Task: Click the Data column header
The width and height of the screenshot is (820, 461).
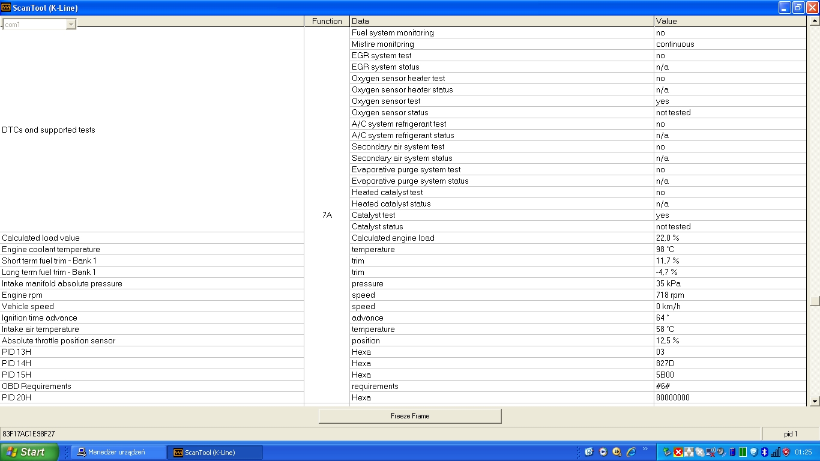Action: pos(502,21)
